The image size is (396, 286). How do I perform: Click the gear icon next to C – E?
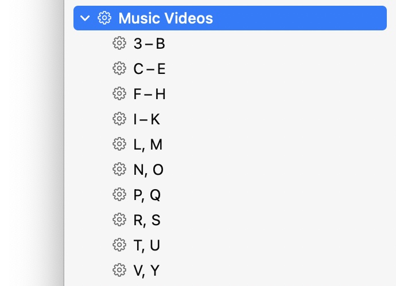pyautogui.click(x=119, y=69)
